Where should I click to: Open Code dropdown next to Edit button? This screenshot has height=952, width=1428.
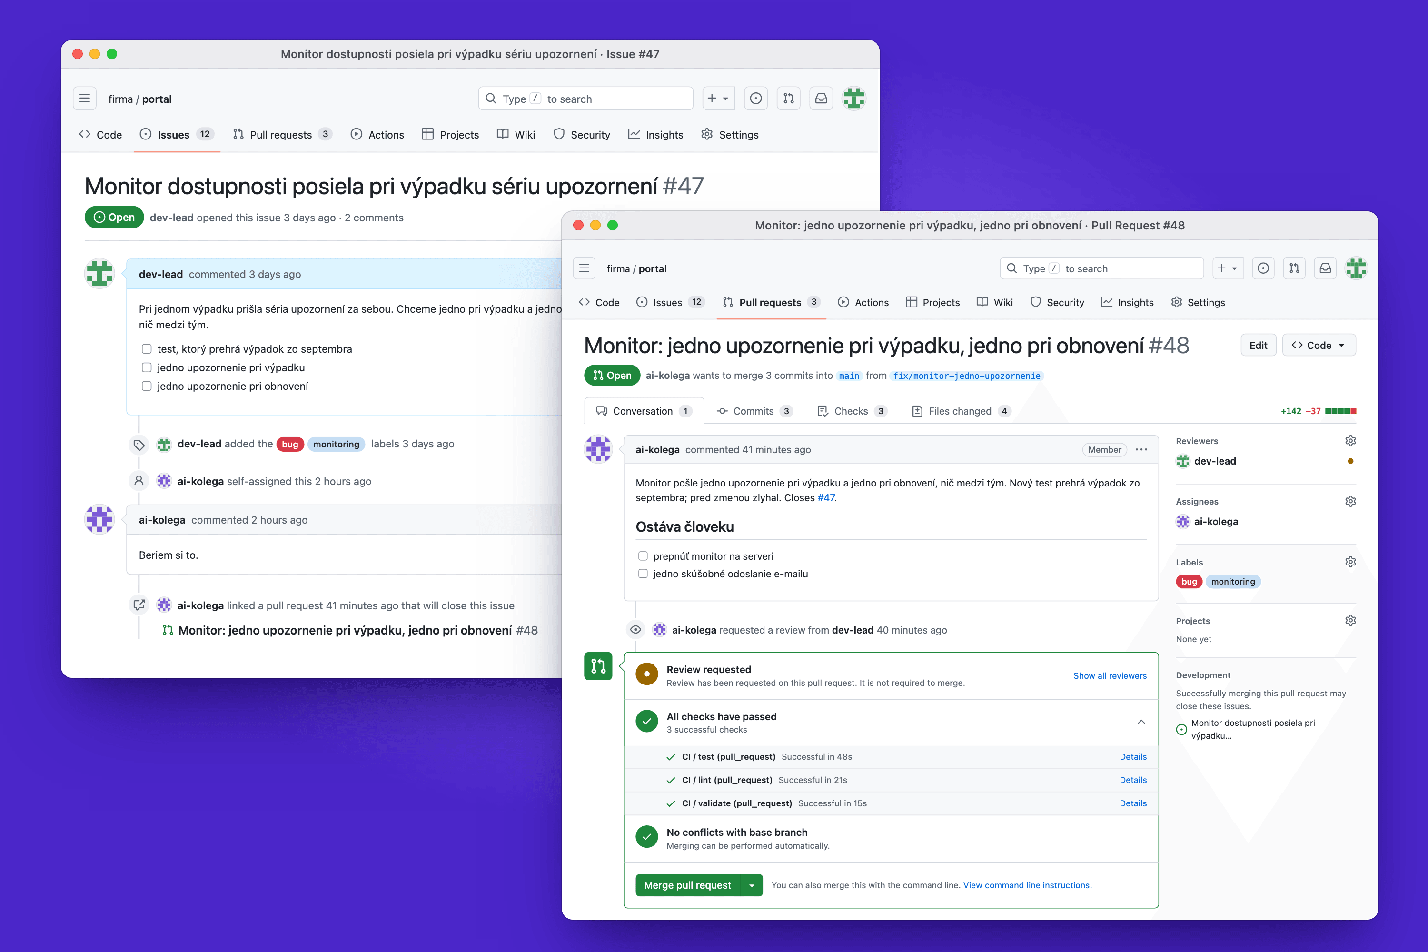click(1319, 346)
